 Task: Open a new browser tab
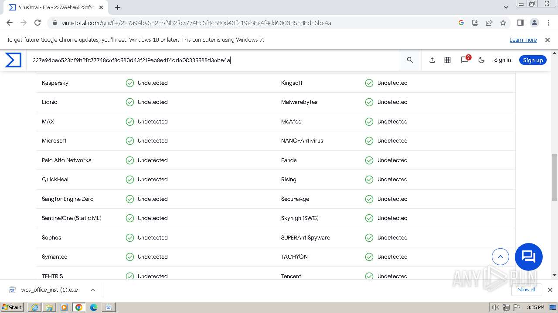tap(118, 7)
